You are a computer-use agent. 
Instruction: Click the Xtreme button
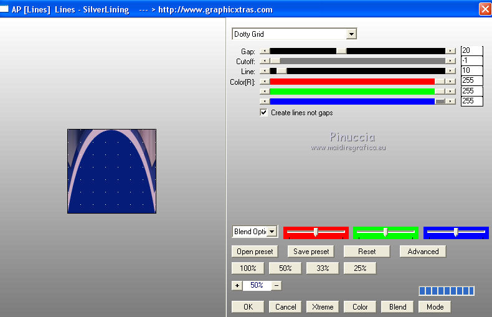[323, 307]
